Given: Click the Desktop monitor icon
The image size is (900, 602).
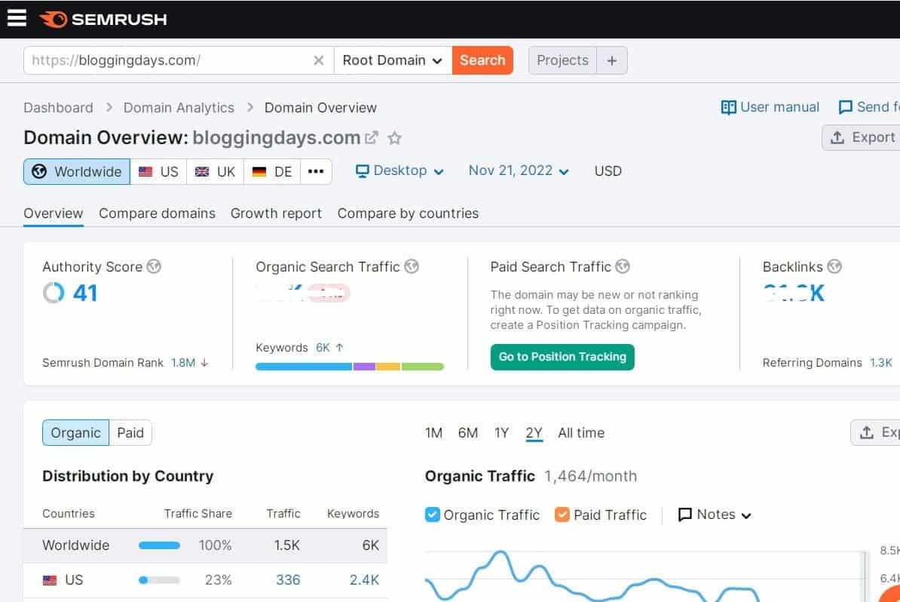Looking at the screenshot, I should [x=362, y=171].
